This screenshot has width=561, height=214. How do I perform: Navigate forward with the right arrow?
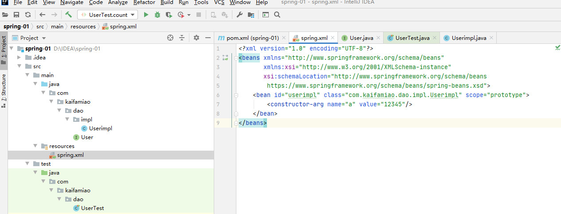pos(54,15)
